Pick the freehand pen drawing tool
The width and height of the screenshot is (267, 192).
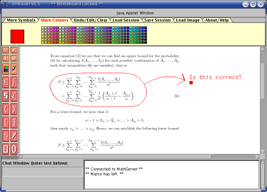tap(14, 69)
